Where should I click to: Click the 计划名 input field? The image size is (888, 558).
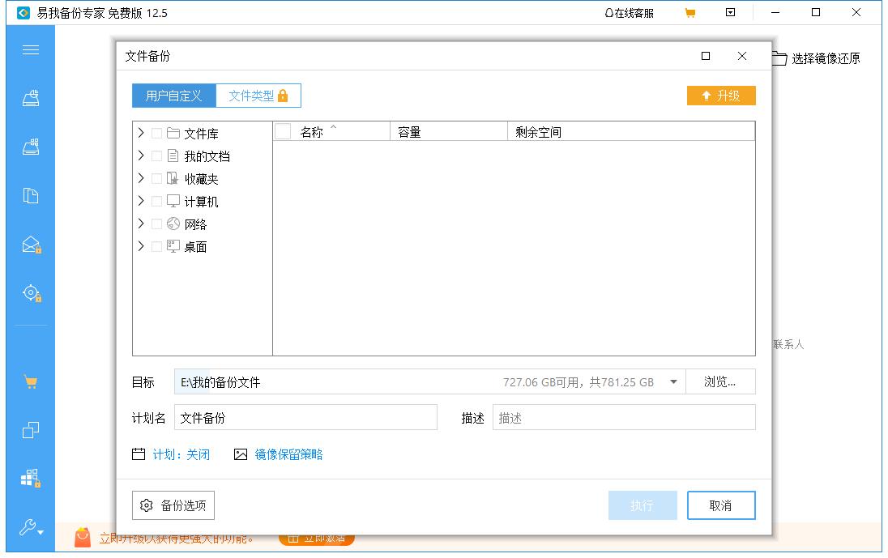[x=305, y=418]
